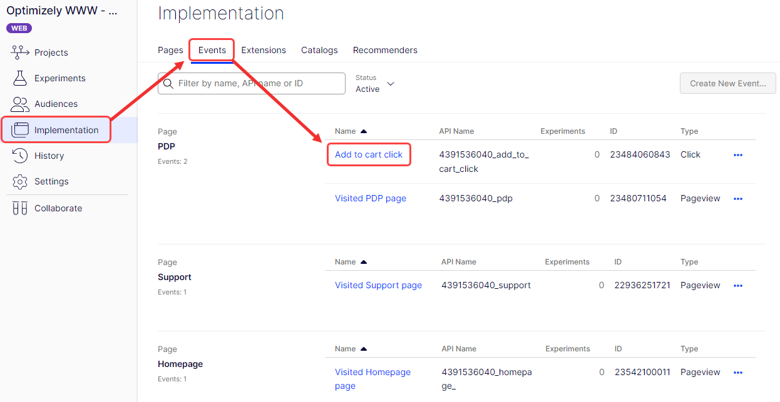Open more options for Visited PDP page

(x=737, y=199)
